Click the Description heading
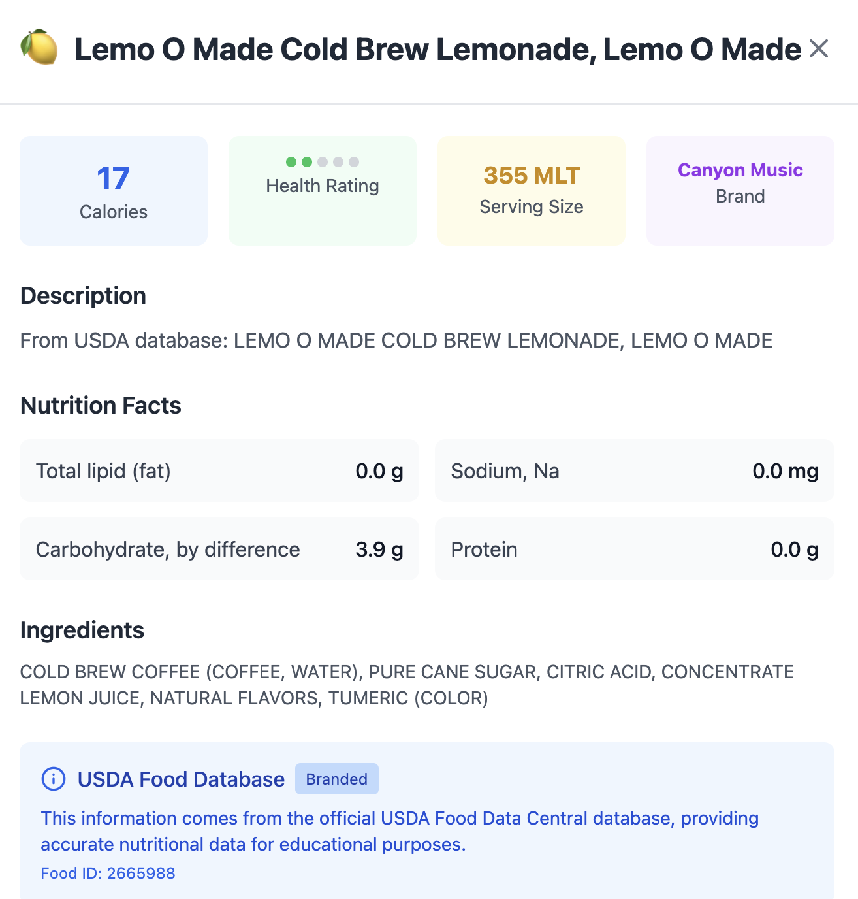This screenshot has height=899, width=858. click(83, 296)
